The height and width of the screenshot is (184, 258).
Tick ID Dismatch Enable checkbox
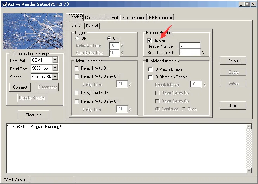coord(150,77)
